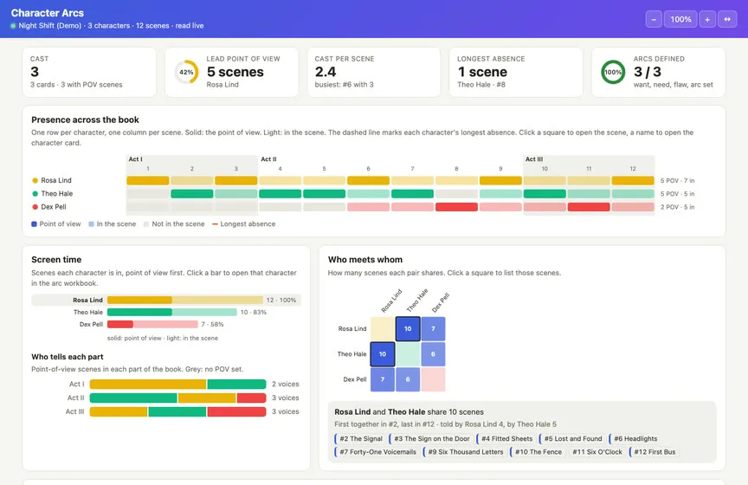Click Theo Hale's screen time bar

tap(171, 312)
